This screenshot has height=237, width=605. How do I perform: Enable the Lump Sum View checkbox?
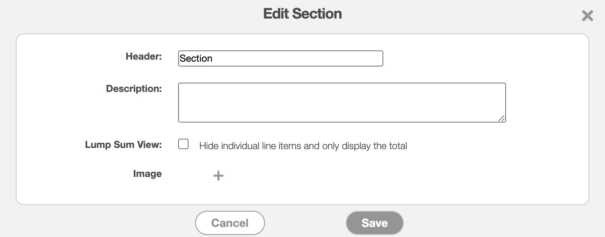(183, 144)
